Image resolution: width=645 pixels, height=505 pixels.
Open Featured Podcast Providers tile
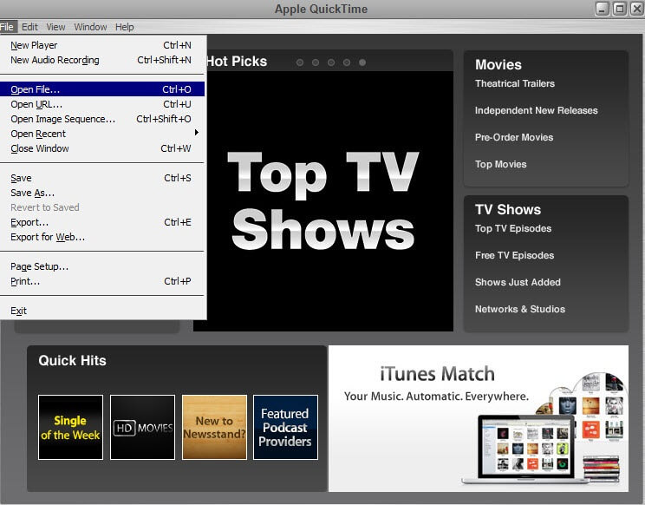pos(285,427)
